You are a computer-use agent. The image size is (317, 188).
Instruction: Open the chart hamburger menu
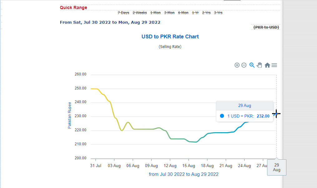tap(274, 65)
